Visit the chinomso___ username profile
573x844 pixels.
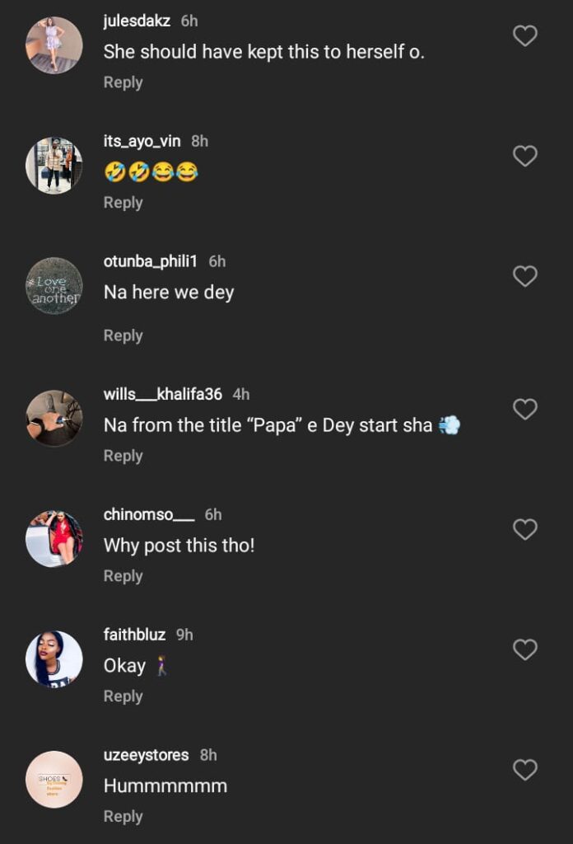tap(148, 514)
